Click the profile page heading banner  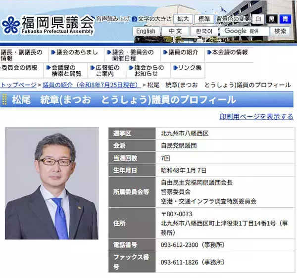coord(147,99)
